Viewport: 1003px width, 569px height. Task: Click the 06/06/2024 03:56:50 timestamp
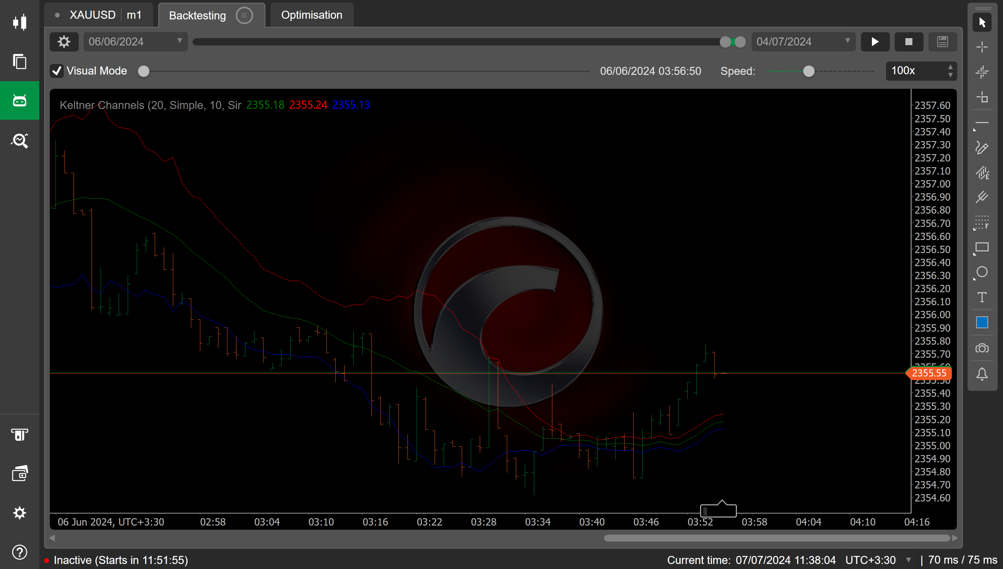coord(651,71)
